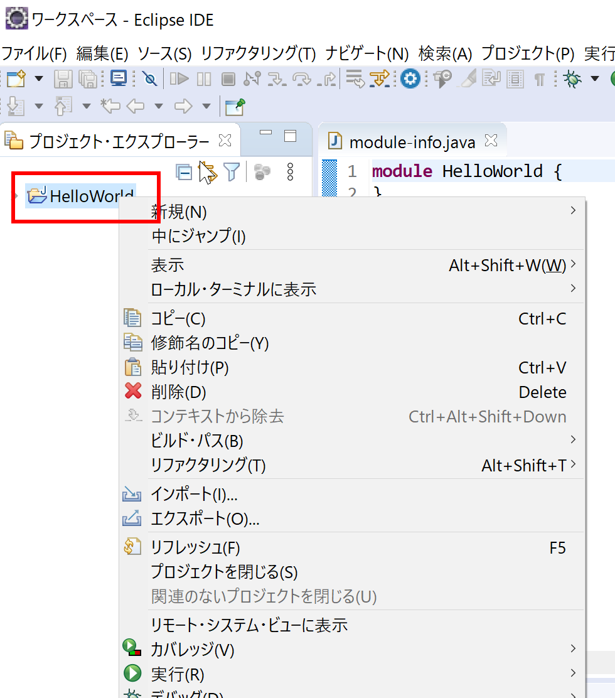Open the ナビゲート(N) menu

pyautogui.click(x=367, y=54)
